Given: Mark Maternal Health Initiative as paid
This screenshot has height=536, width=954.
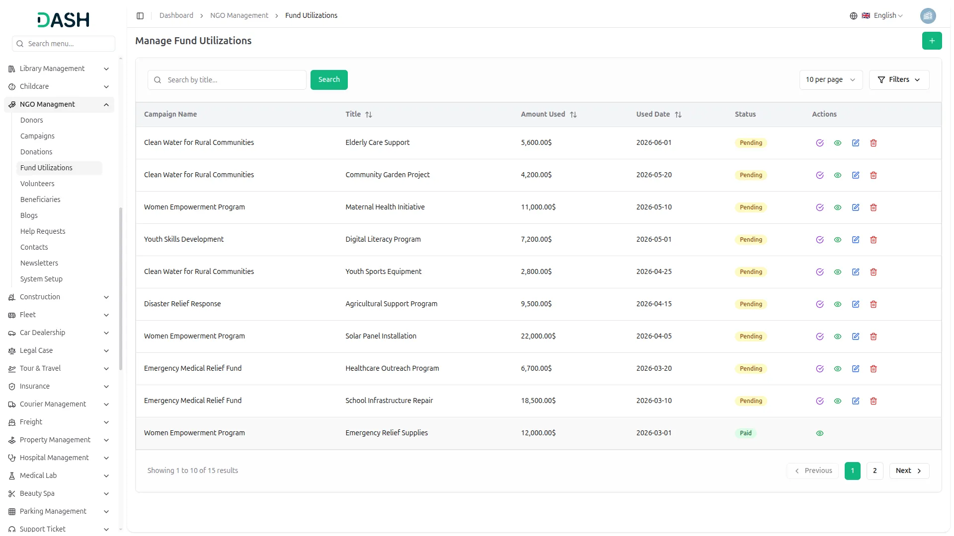Looking at the screenshot, I should (x=820, y=207).
